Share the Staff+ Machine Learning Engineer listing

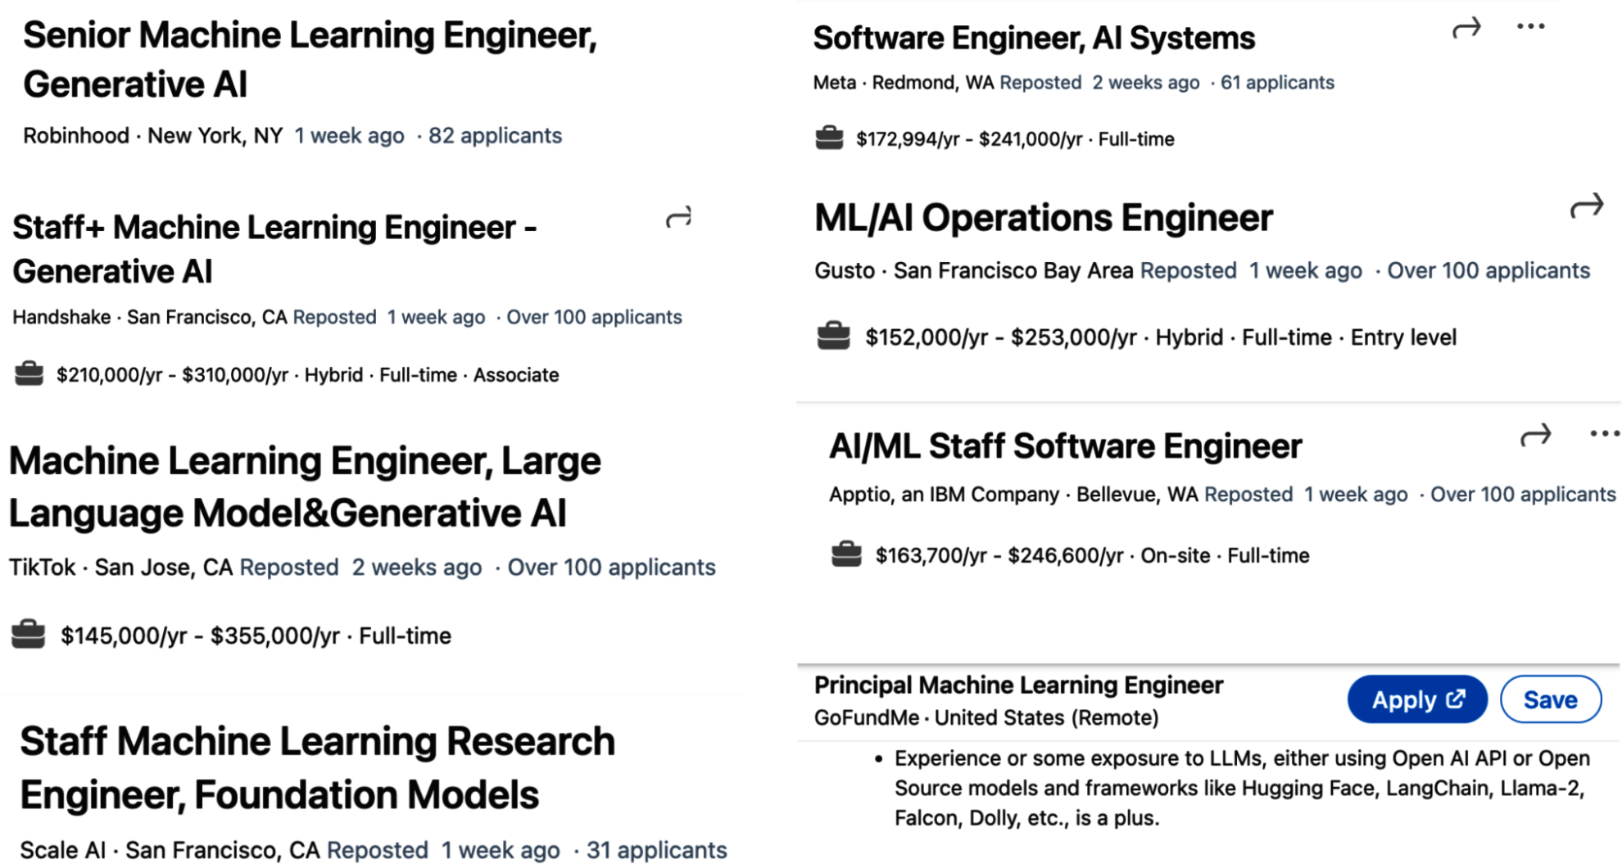click(679, 217)
